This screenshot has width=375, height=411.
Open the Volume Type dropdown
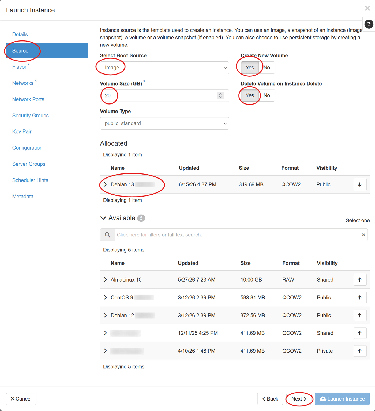pyautogui.click(x=164, y=123)
